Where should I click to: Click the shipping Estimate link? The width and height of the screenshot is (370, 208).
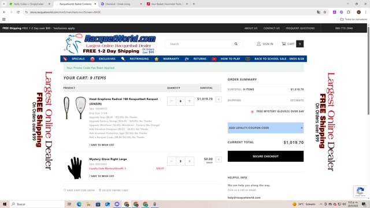tap(297, 100)
